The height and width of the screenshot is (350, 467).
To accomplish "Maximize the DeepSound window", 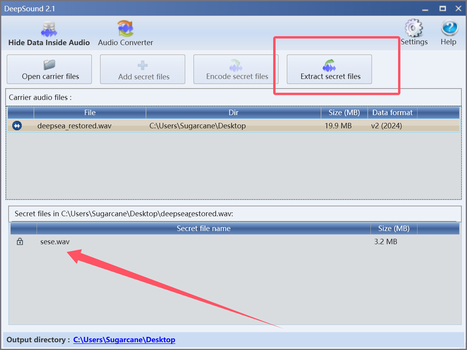I will (x=442, y=9).
